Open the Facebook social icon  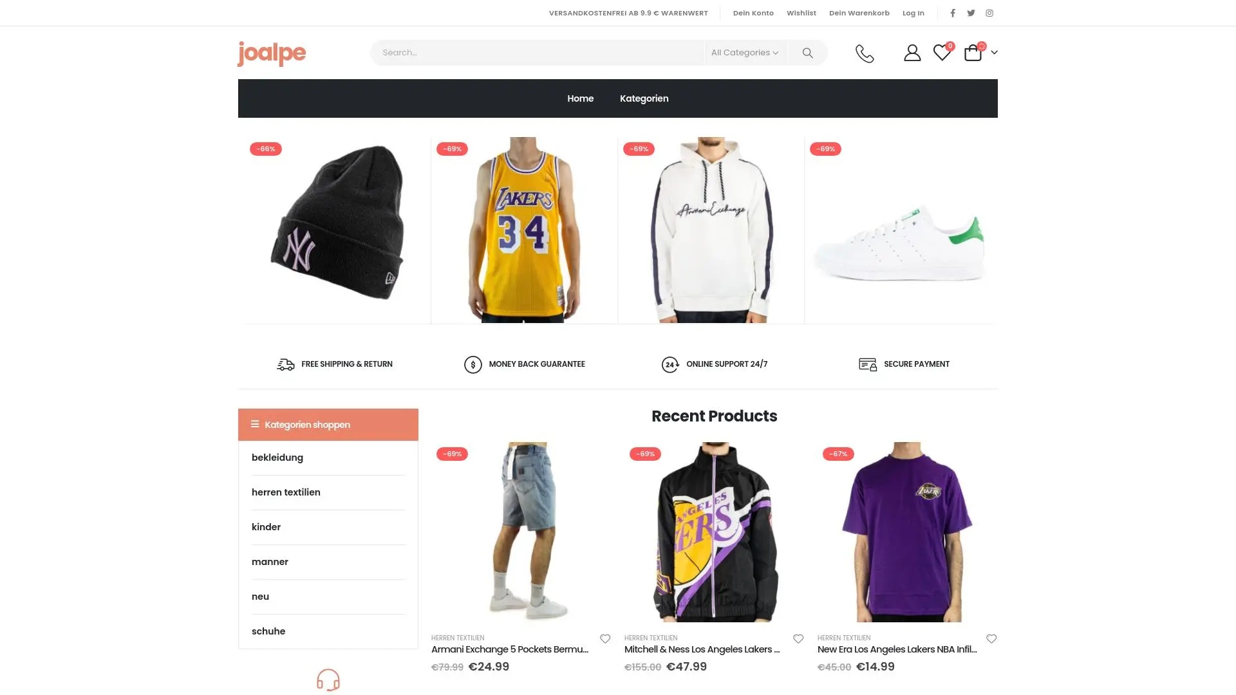point(953,13)
